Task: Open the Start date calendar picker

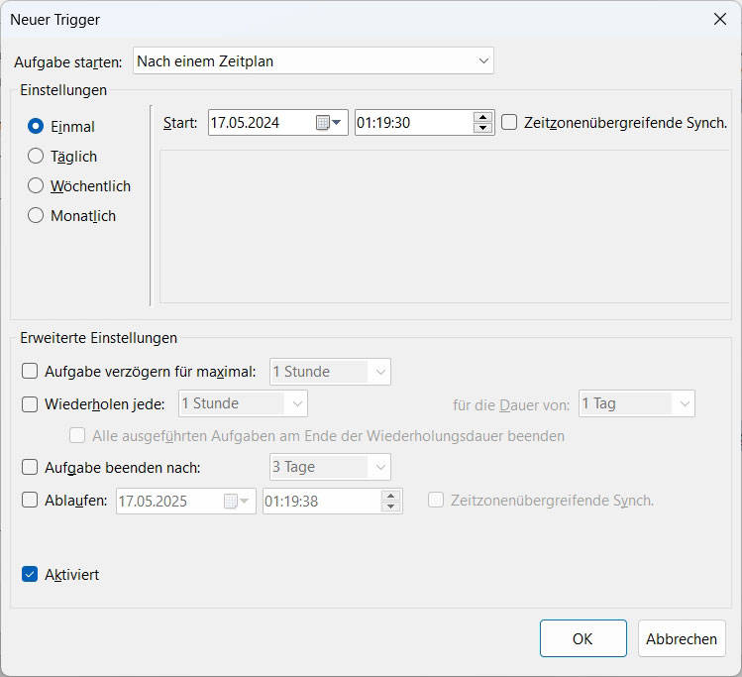Action: (x=328, y=123)
